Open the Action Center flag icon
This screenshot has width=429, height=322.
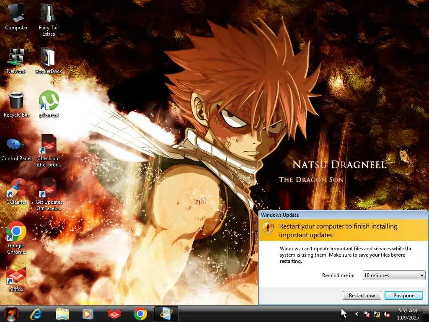coord(367,314)
